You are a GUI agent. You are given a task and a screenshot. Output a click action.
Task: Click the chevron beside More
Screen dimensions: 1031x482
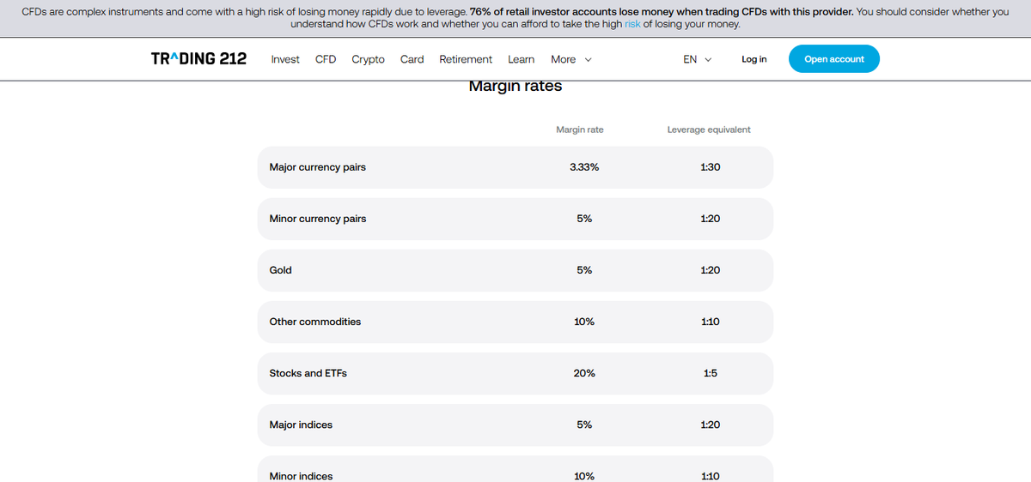(588, 59)
